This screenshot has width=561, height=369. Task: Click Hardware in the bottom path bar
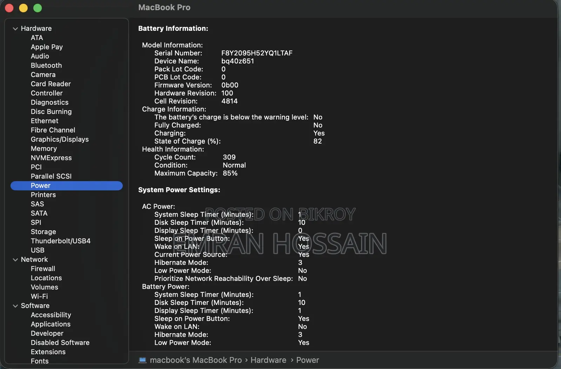[x=268, y=360]
